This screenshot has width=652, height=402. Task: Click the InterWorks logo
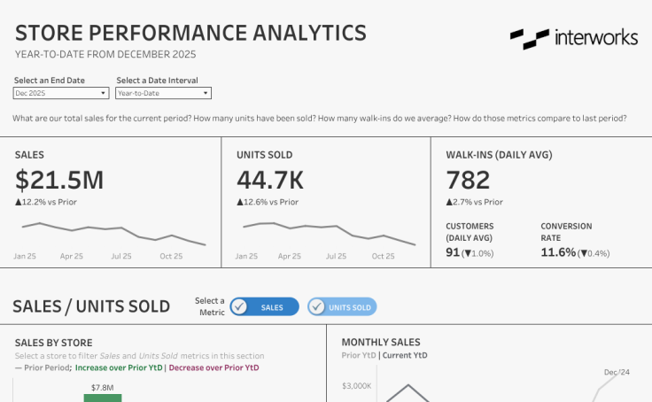(x=573, y=37)
